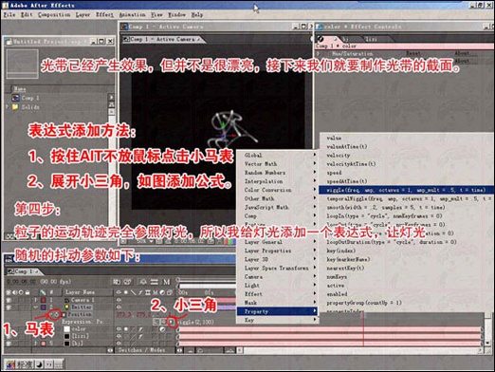Open the Global expression submenu

tap(277, 155)
